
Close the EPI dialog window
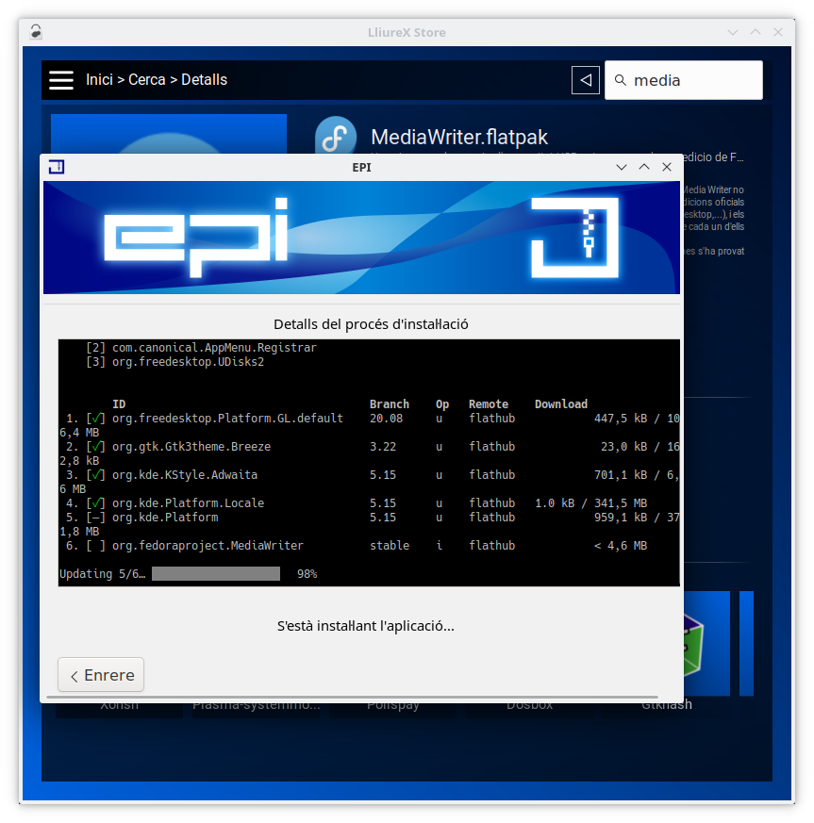click(667, 167)
